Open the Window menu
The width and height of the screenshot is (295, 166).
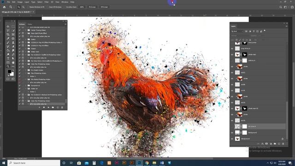click(65, 2)
